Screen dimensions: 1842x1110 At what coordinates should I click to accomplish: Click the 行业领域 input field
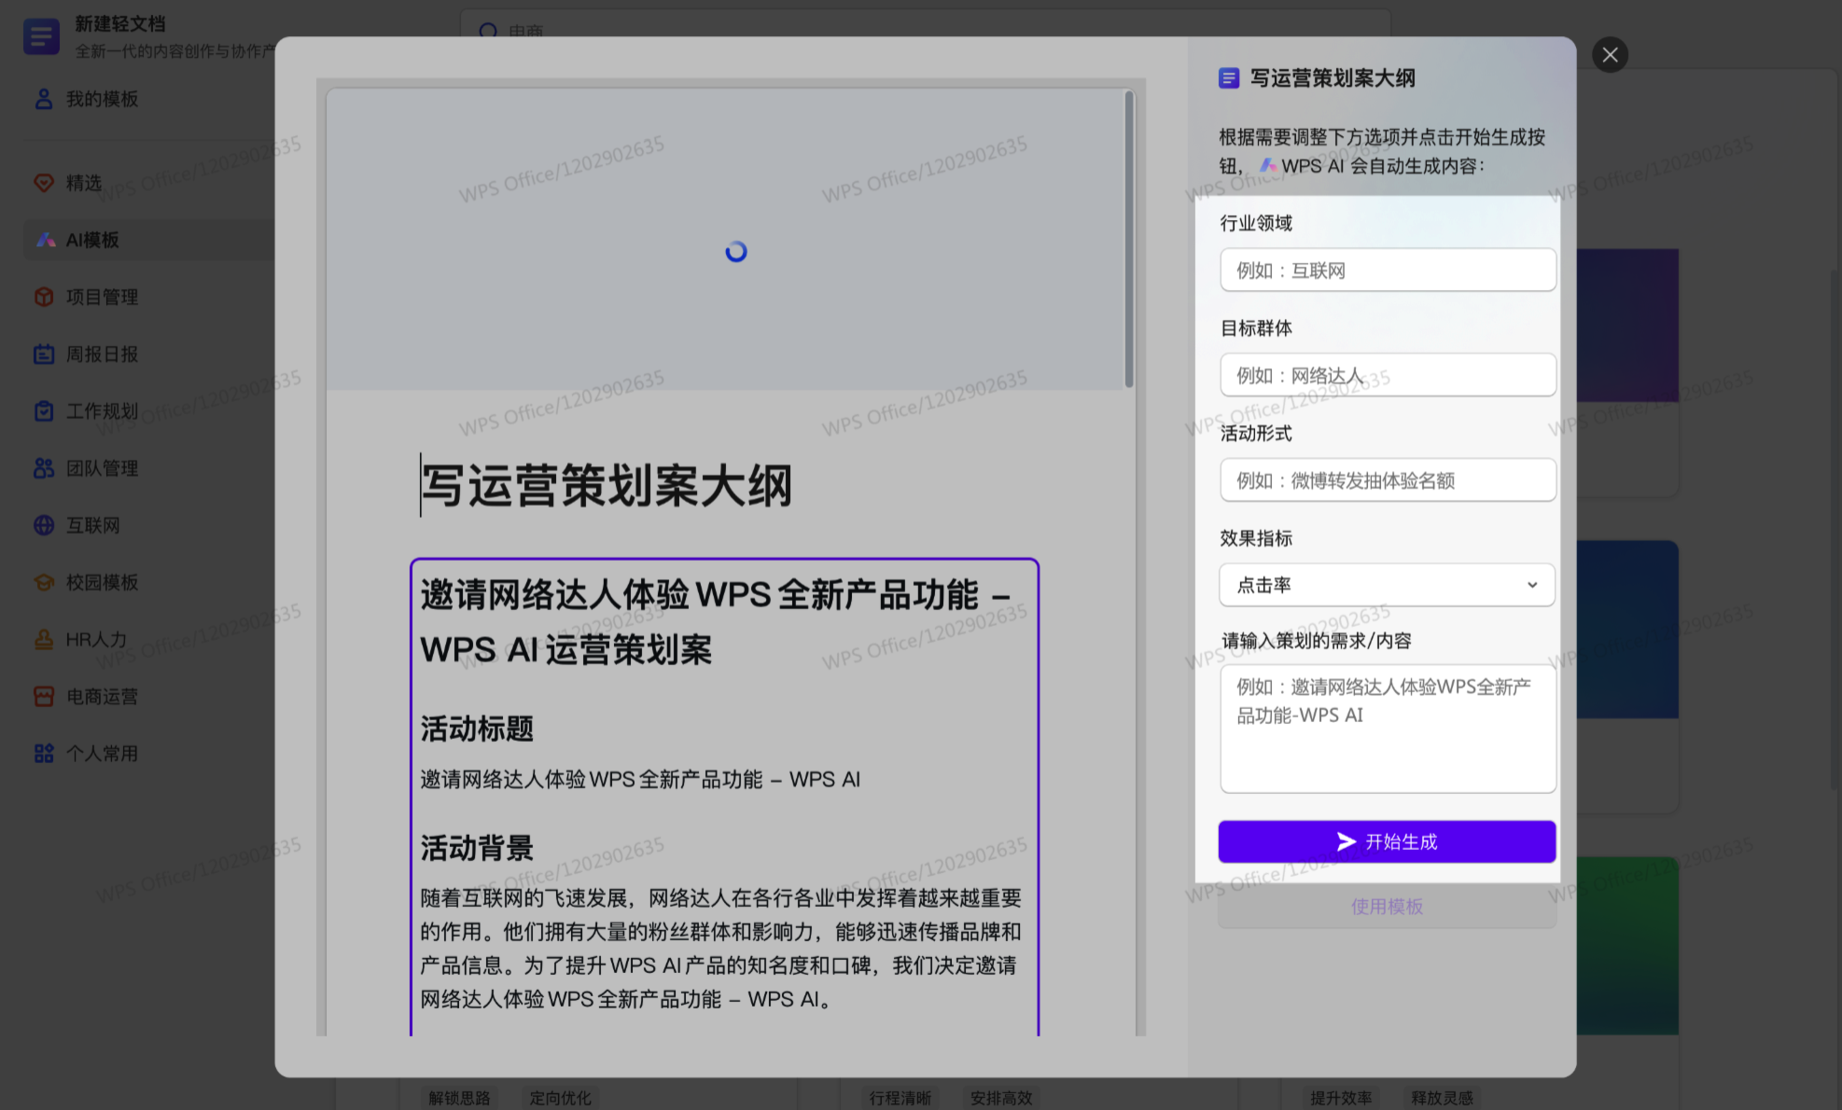1387,271
